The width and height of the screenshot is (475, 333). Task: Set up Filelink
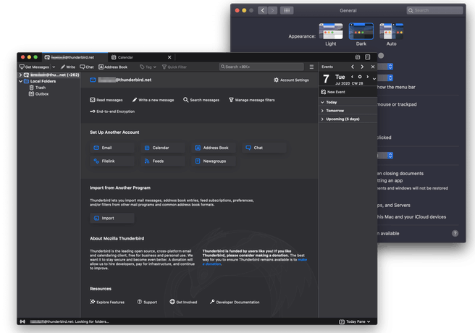112,161
